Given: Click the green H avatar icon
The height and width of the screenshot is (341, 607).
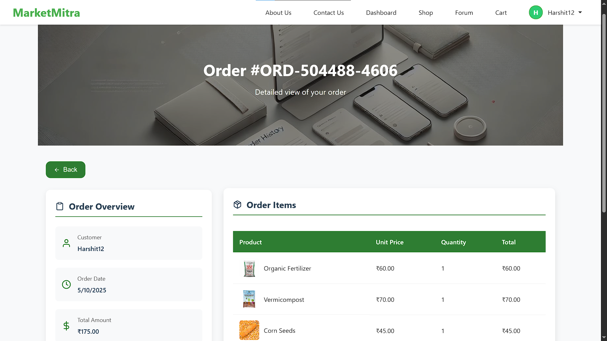Looking at the screenshot, I should coord(536,13).
